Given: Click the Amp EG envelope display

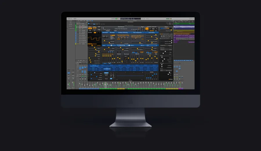Looking at the screenshot, I should click(x=149, y=52).
